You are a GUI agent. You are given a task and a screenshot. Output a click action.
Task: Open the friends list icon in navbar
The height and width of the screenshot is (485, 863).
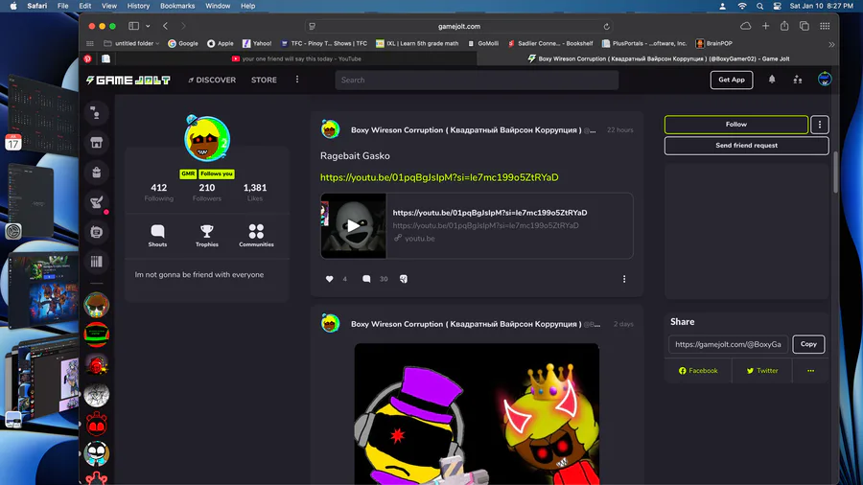pyautogui.click(x=798, y=80)
